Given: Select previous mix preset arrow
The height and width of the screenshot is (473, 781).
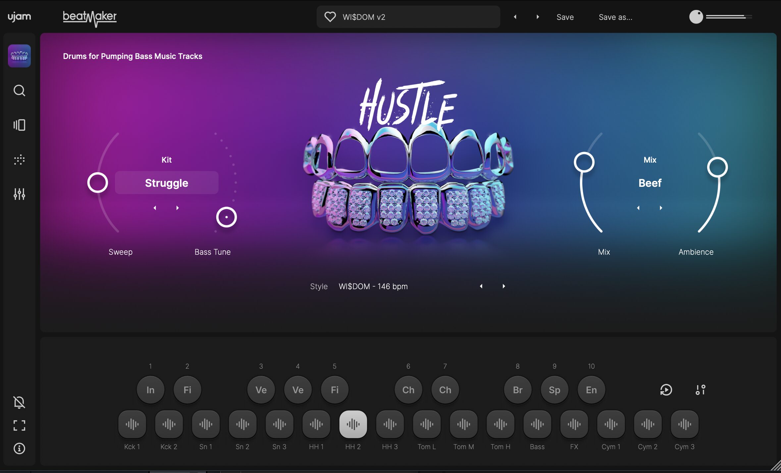Looking at the screenshot, I should [638, 208].
